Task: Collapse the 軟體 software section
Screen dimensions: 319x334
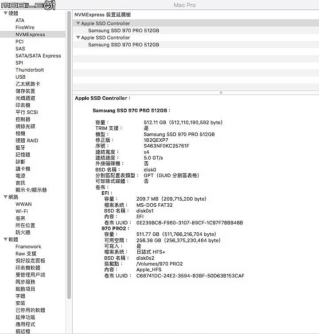Action: 6,239
